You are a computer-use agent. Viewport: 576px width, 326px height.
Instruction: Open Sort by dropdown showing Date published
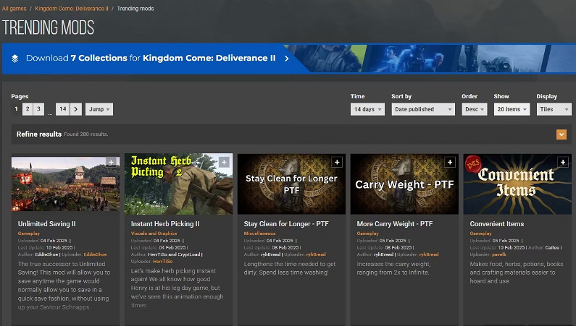(423, 109)
